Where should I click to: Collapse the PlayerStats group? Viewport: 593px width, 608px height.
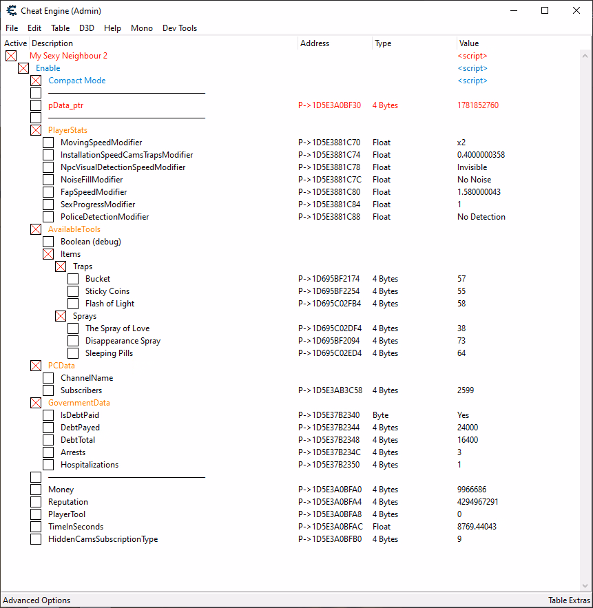click(36, 130)
